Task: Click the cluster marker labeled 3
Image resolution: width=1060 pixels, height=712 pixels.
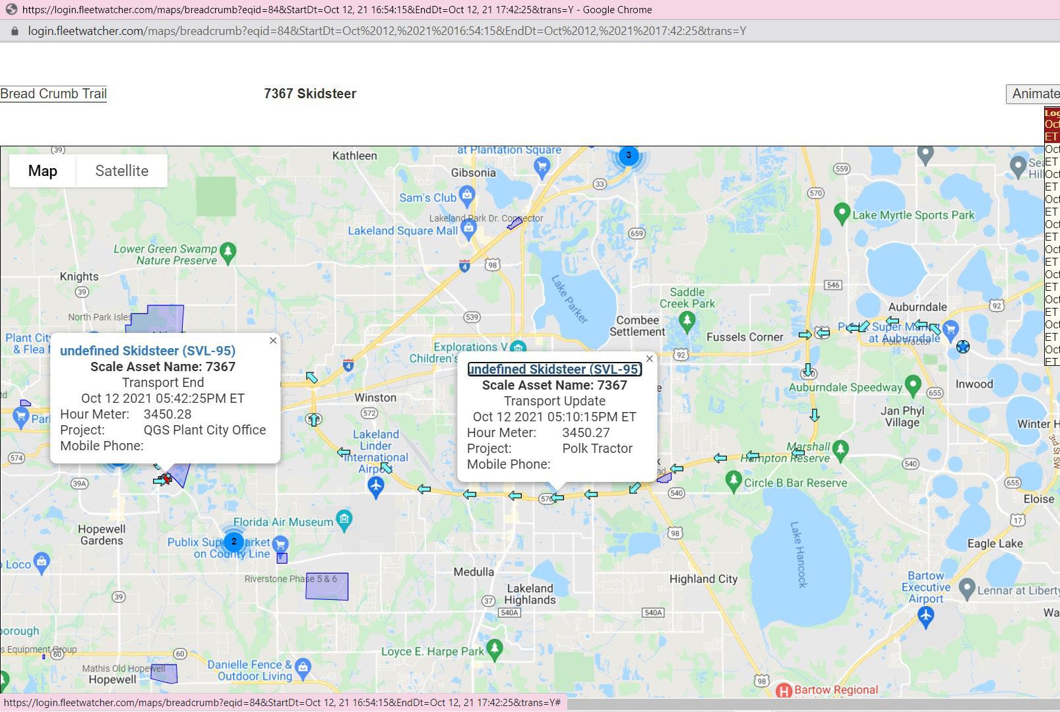Action: [629, 156]
